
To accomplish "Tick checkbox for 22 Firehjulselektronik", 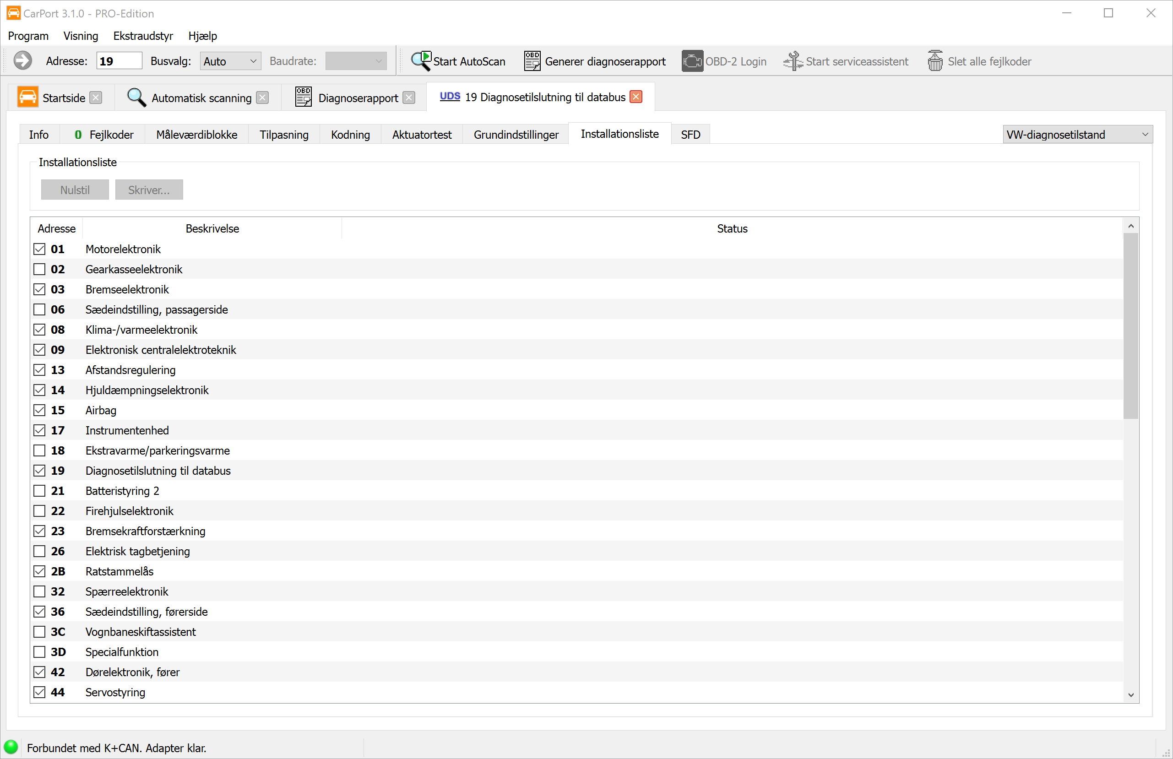I will tap(39, 510).
